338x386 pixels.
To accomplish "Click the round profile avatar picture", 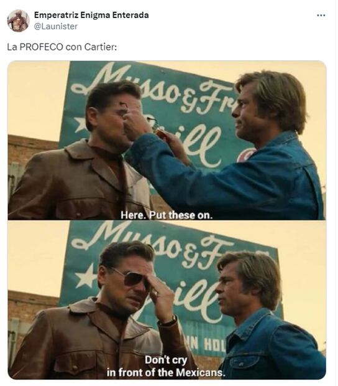I will coord(18,21).
